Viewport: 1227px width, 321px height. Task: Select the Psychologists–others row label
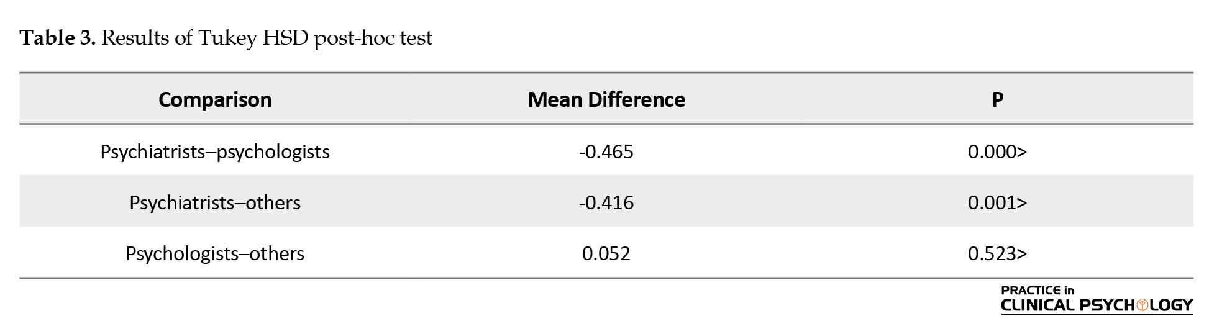(x=215, y=253)
